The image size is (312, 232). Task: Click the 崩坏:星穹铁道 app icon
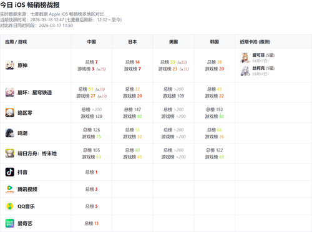click(x=10, y=92)
